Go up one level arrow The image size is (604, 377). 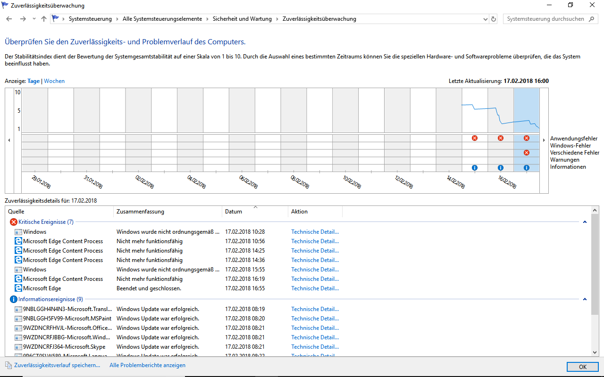[44, 19]
